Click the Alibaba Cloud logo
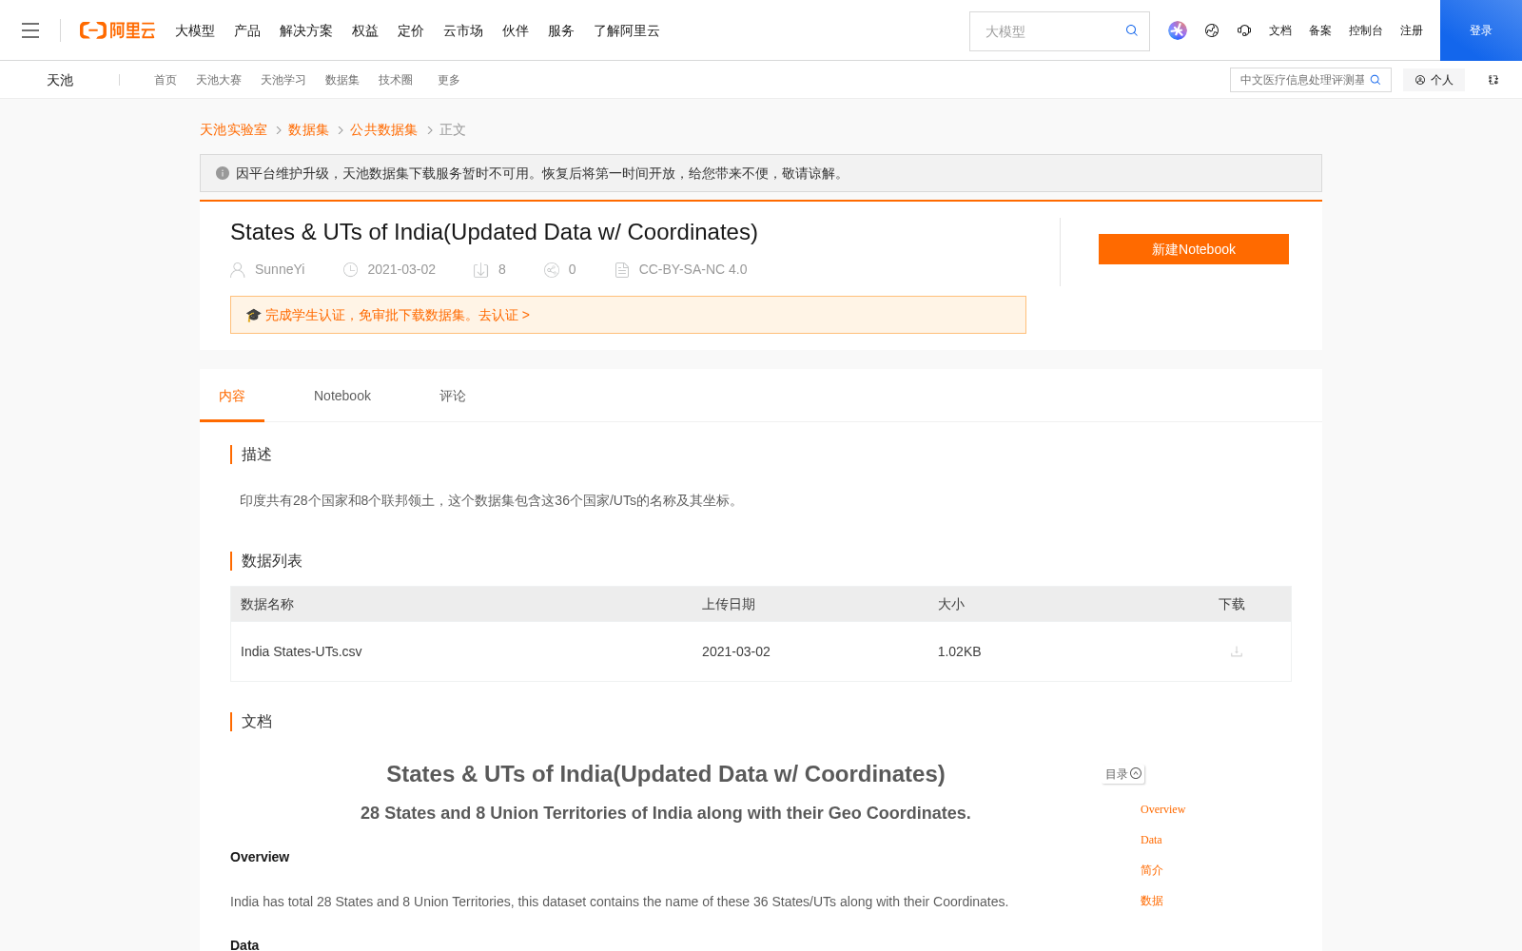This screenshot has height=951, width=1522. point(117,30)
